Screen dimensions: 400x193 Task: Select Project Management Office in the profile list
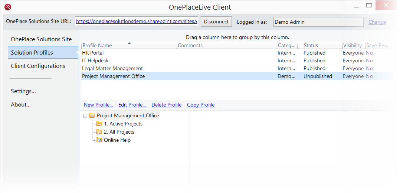coord(237,76)
